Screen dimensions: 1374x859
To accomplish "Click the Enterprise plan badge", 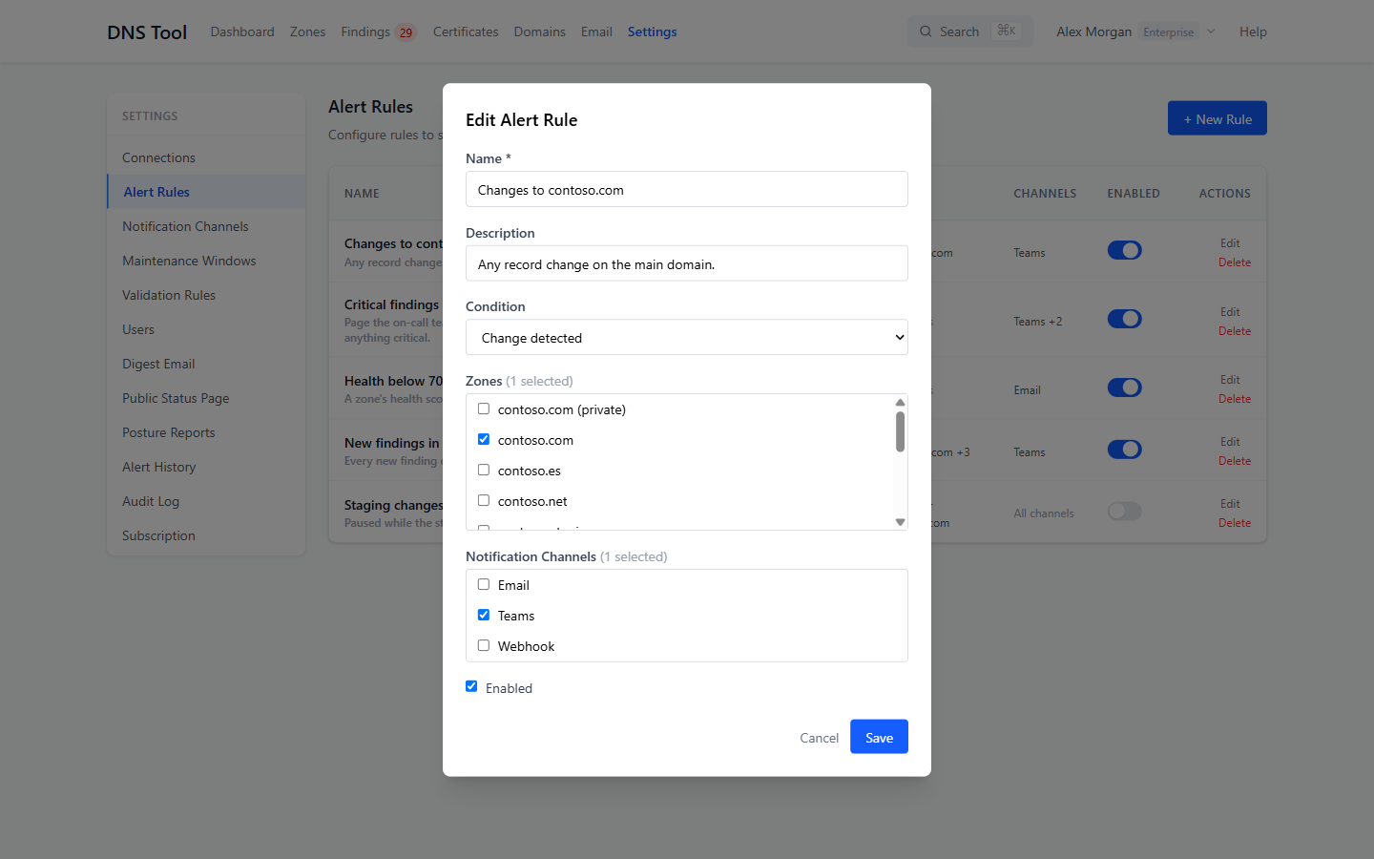I will click(1169, 32).
